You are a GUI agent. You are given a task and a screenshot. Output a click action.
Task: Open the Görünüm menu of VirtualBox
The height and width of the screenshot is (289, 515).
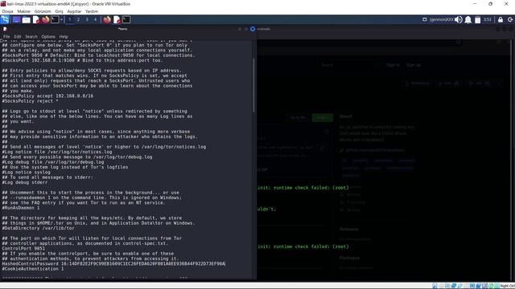pyautogui.click(x=43, y=11)
